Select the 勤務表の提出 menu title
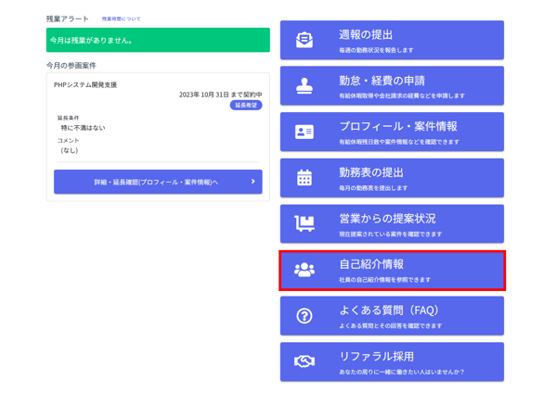This screenshot has height=393, width=557. tap(371, 172)
